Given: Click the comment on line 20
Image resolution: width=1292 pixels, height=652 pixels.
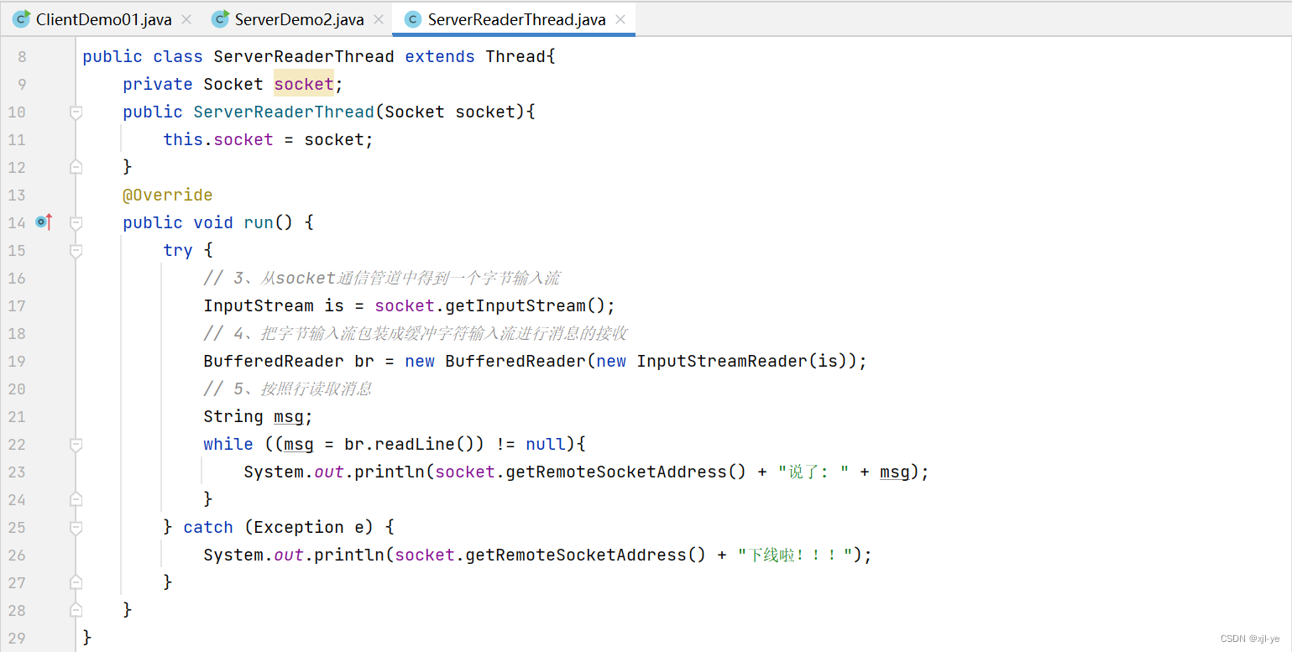Looking at the screenshot, I should point(288,389).
